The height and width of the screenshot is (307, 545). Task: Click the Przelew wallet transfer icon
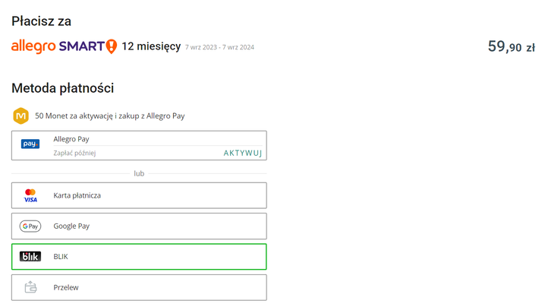point(30,287)
